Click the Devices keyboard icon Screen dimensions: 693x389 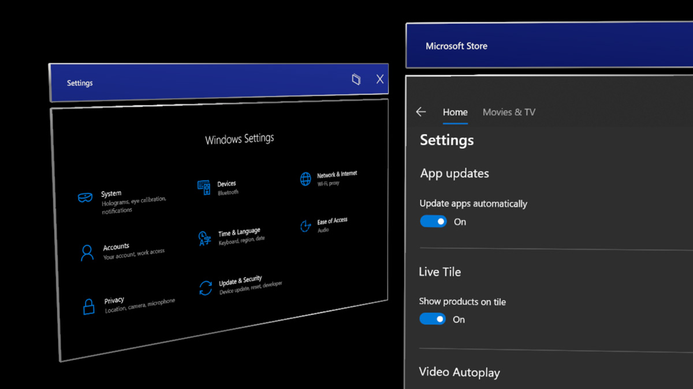[204, 187]
